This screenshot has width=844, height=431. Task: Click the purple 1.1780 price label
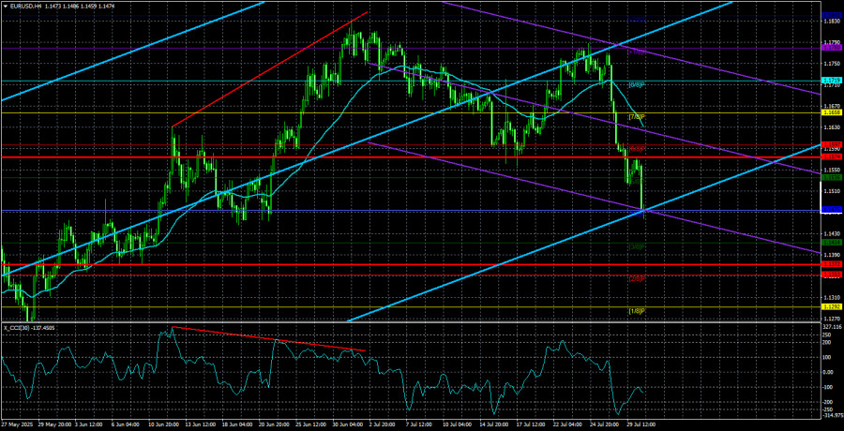[x=830, y=48]
